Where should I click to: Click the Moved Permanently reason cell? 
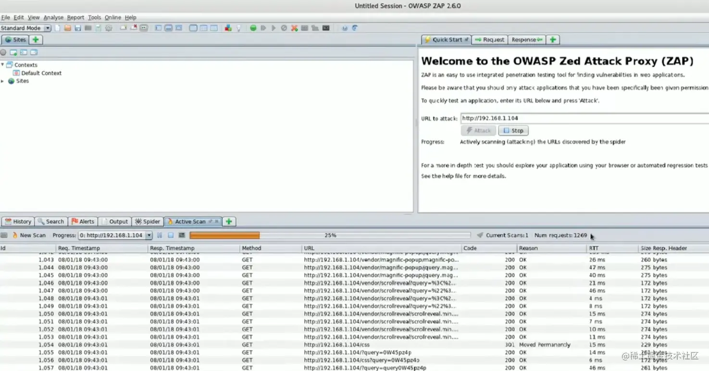click(x=545, y=345)
